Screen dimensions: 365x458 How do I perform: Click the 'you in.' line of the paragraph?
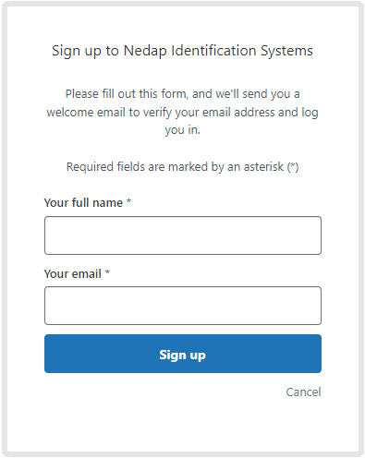tap(182, 130)
